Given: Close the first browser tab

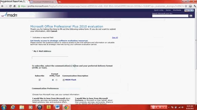Looking at the screenshot, I should point(27,2).
